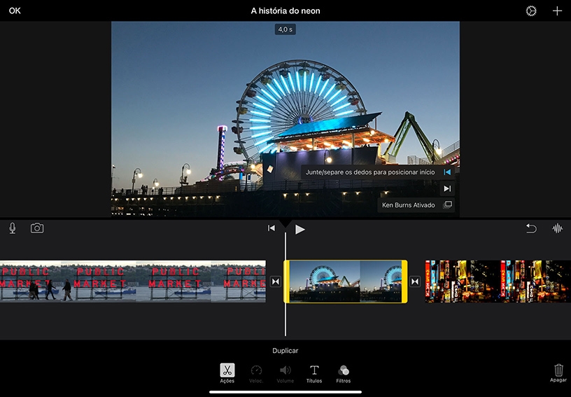Open the camera capture icon
Viewport: 571px width, 397px height.
point(37,228)
